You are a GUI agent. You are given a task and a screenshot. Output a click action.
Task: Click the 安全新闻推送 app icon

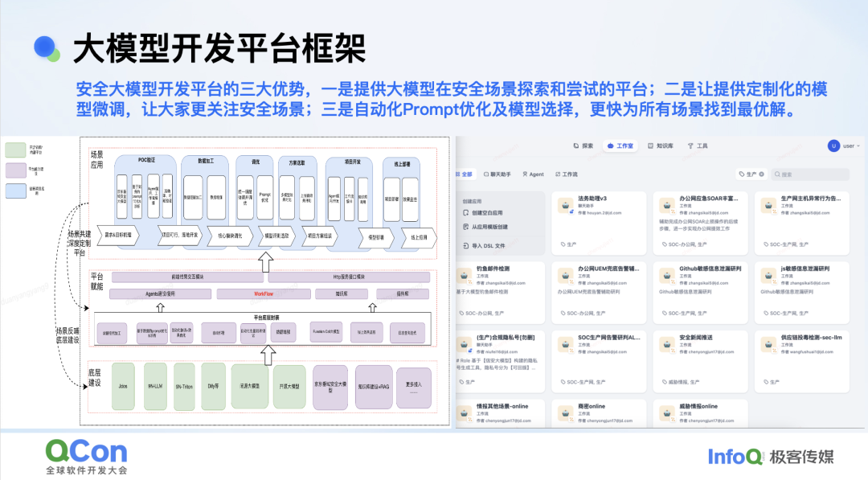coord(666,344)
